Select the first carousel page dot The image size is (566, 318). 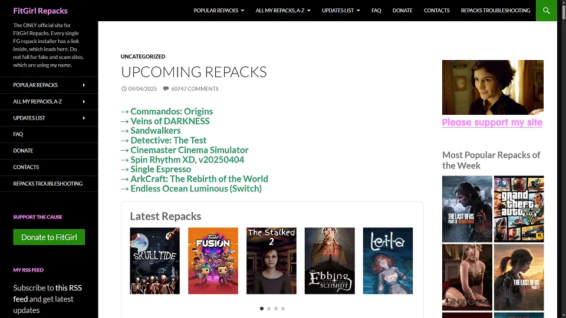click(x=262, y=309)
